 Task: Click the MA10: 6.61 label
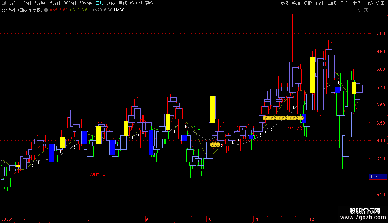pyautogui.click(x=79, y=10)
